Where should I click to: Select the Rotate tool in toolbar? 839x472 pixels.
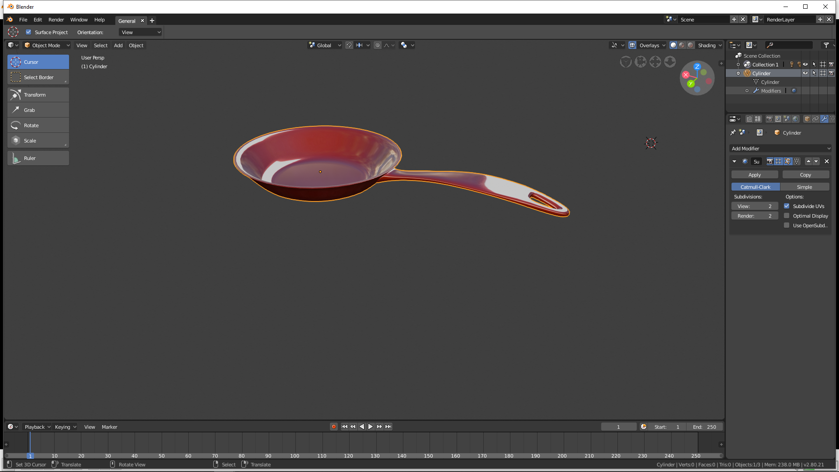pos(38,125)
